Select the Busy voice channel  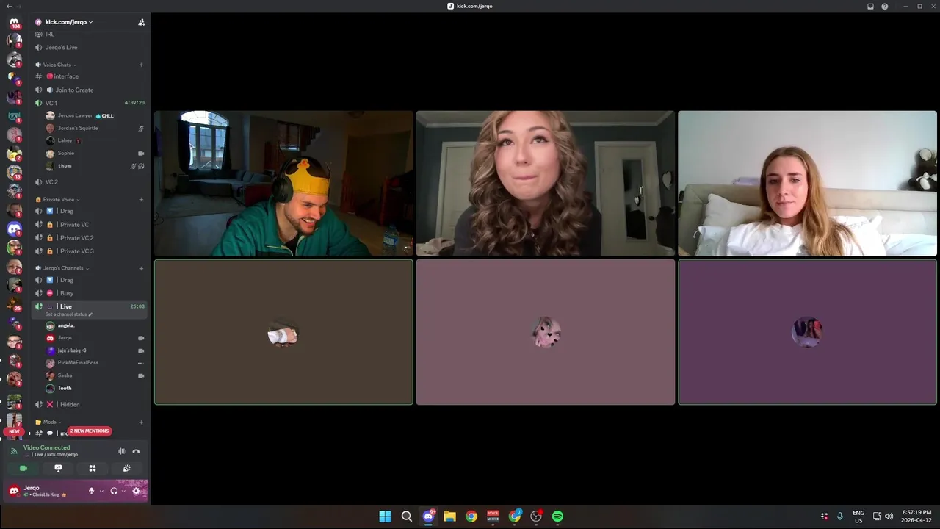point(90,293)
